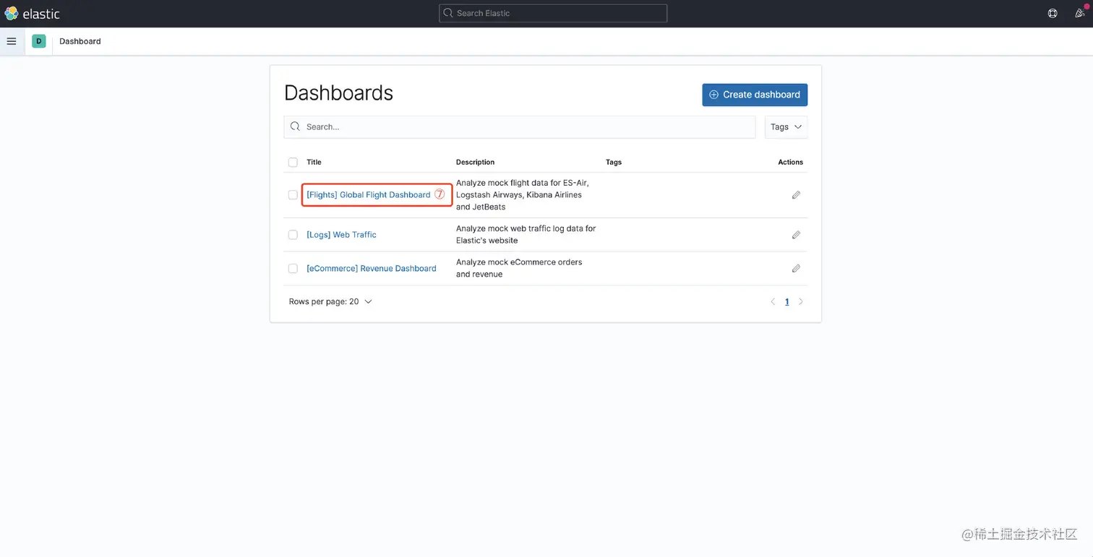Click description 'Analyze mock eCommerce orders and revenue'

(519, 268)
